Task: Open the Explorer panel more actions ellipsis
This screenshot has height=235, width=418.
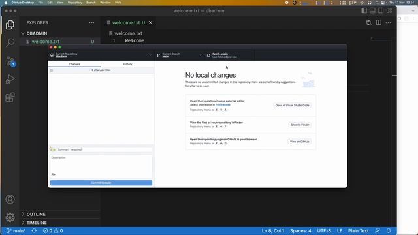Action: point(91,23)
